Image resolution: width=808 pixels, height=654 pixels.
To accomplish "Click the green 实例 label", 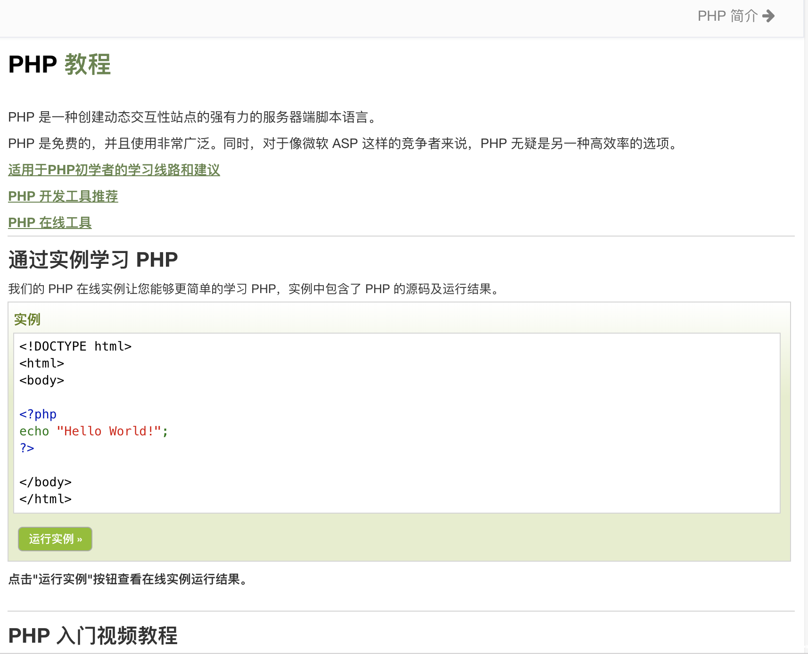I will point(27,319).
